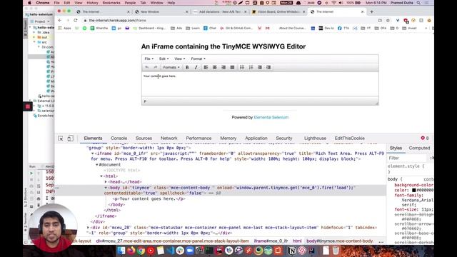Insert a bullet list in the editor
Viewport: 457px width, 257px height.
pos(242,67)
